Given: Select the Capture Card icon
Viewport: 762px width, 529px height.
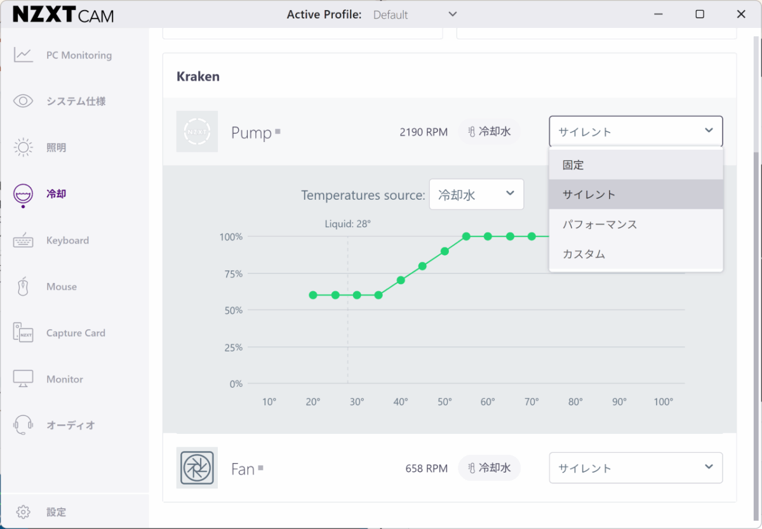Looking at the screenshot, I should click(x=23, y=333).
